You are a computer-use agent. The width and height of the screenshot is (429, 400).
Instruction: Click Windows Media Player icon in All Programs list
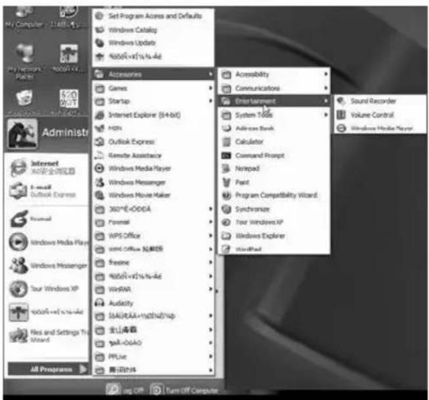(100, 169)
